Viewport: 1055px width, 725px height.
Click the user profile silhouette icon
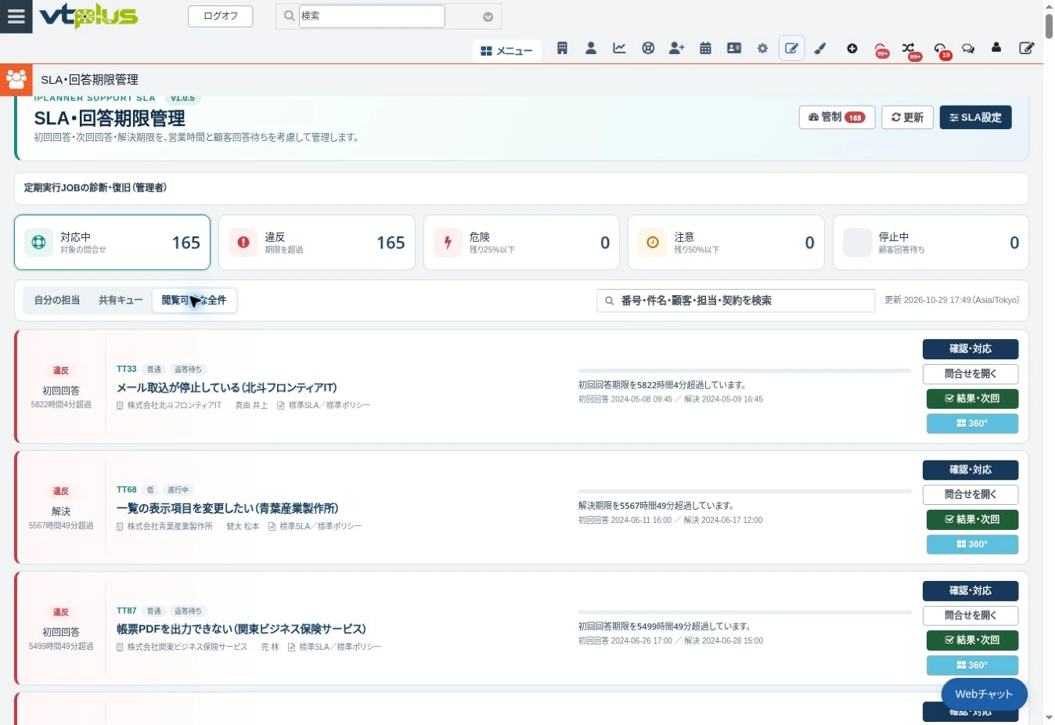pyautogui.click(x=996, y=48)
